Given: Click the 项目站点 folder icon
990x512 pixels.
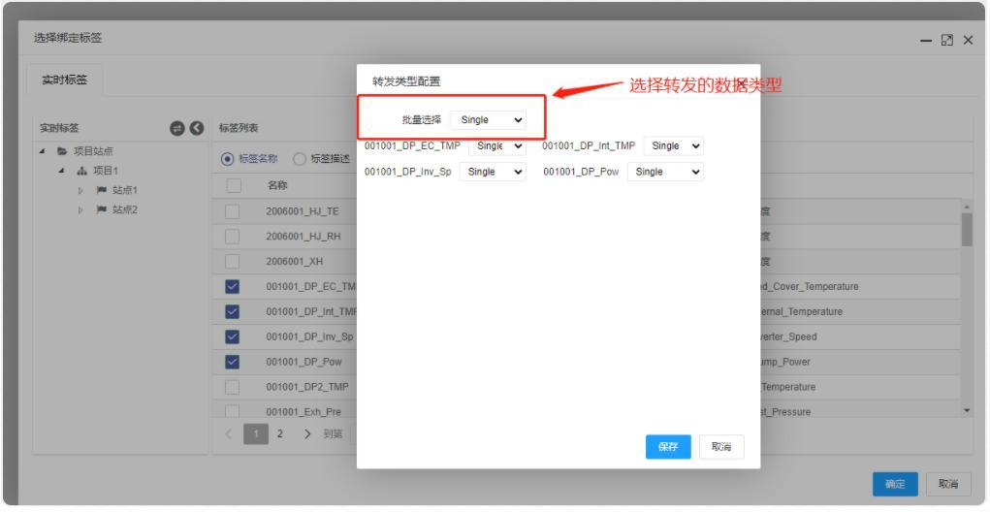Looking at the screenshot, I should [x=62, y=151].
